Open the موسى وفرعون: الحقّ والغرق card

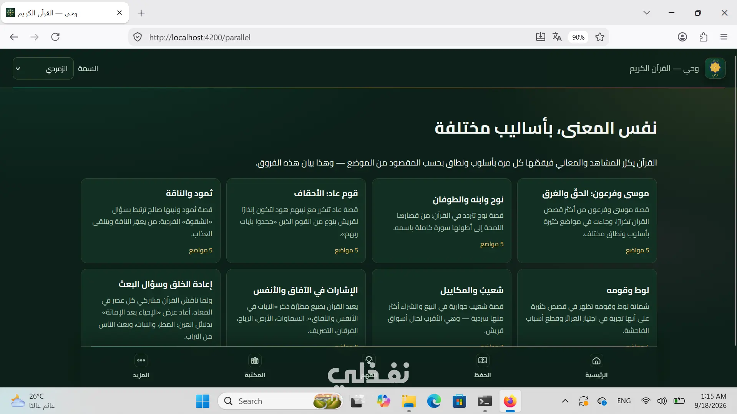(x=587, y=220)
